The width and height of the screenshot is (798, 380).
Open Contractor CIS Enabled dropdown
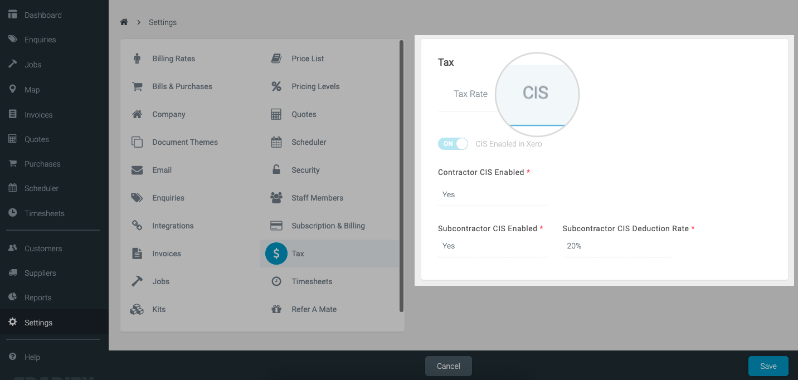pos(493,195)
